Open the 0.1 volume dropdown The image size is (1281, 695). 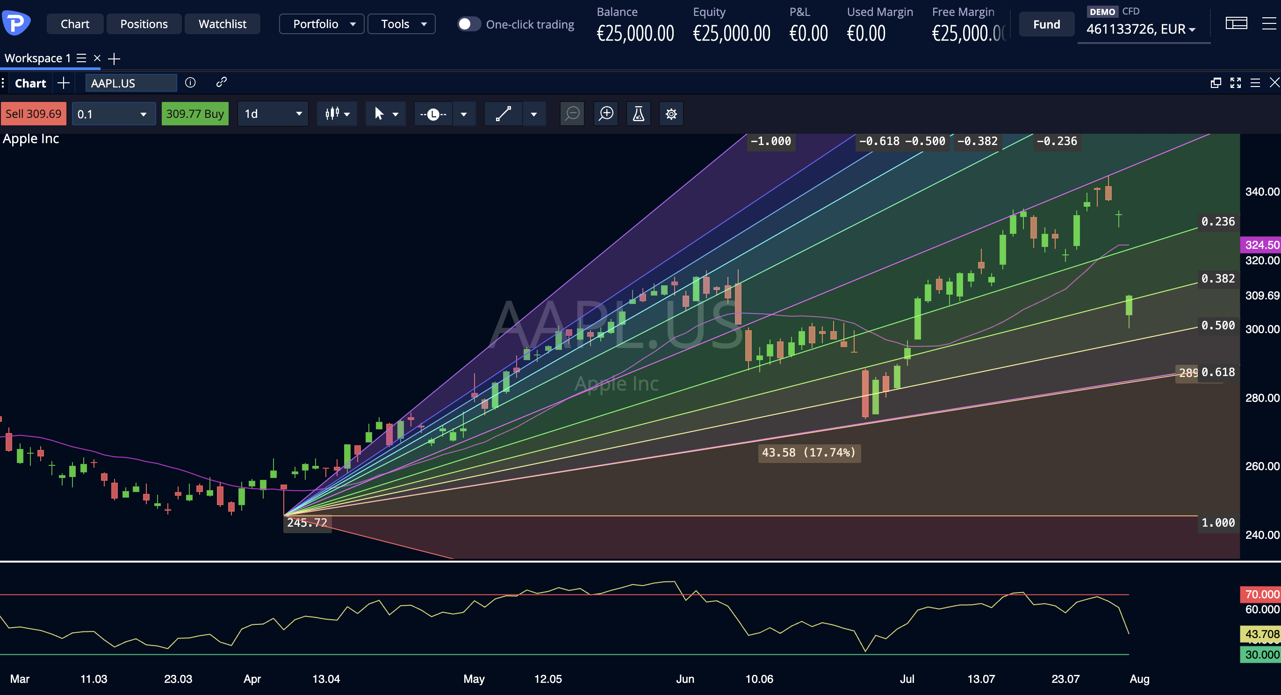tap(114, 114)
